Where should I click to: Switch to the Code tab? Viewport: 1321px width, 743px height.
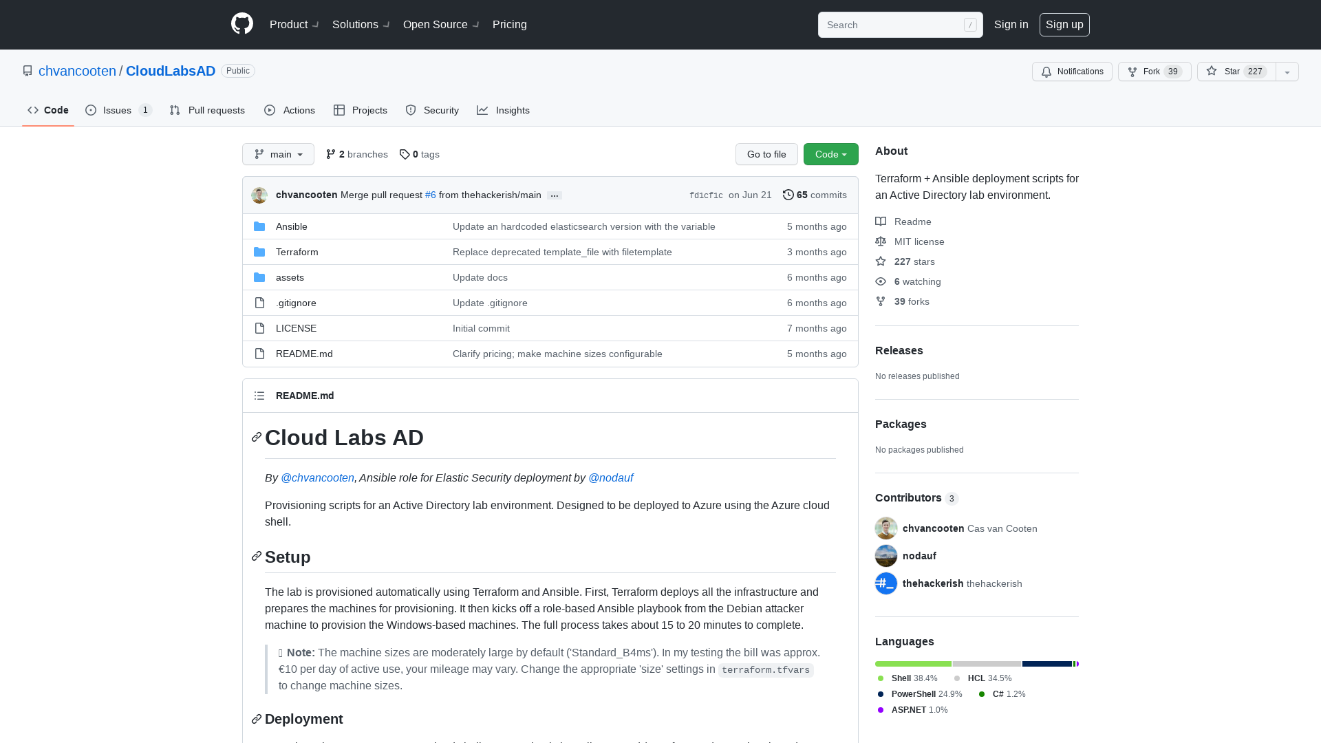coord(48,110)
